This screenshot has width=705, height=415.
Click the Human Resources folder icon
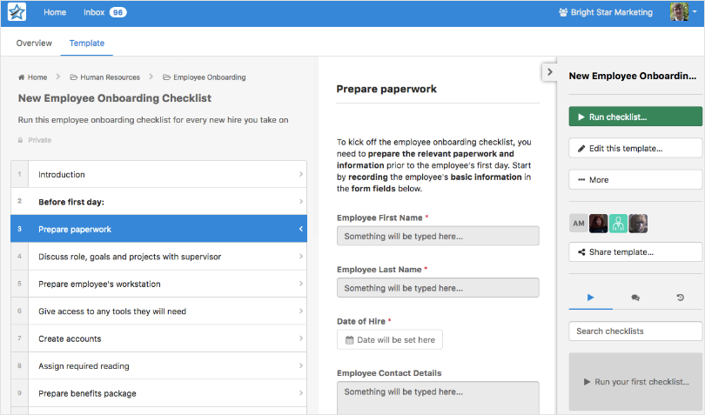point(74,77)
